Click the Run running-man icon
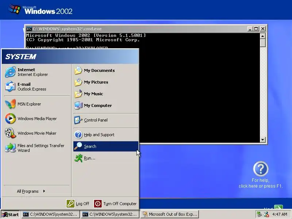The width and height of the screenshot is (292, 219). [78, 158]
